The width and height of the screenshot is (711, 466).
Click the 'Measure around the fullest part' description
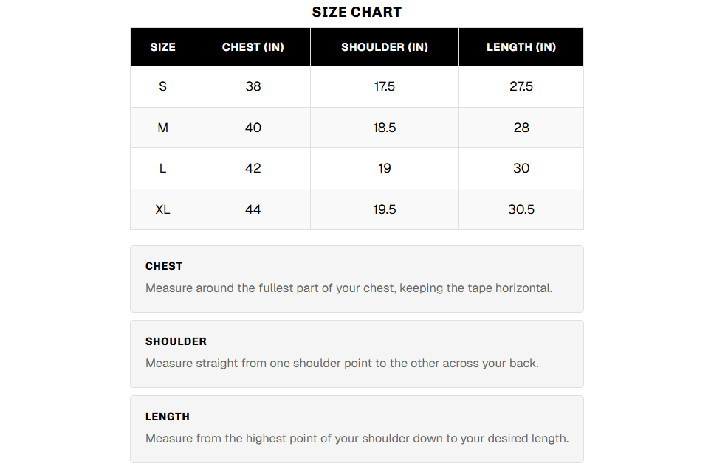coord(348,288)
